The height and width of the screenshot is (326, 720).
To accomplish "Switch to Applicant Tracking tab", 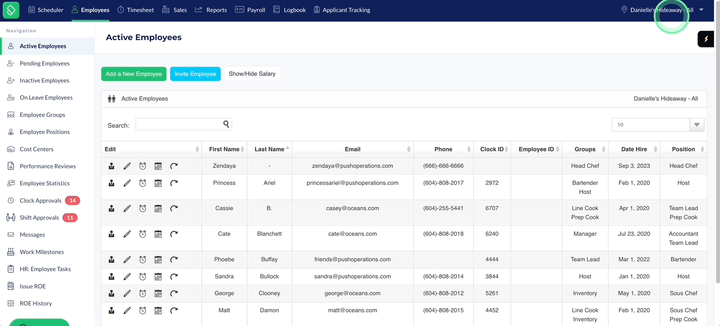I will pos(342,10).
